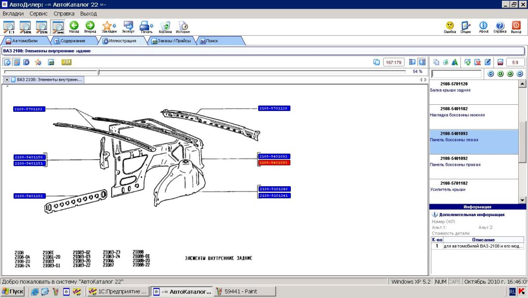The width and height of the screenshot is (528, 298).
Task: Click the red 2108-5401093 label on illustration
Action: 274,162
